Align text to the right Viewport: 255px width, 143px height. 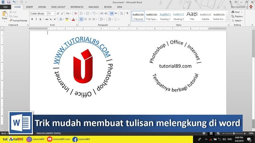(89, 19)
